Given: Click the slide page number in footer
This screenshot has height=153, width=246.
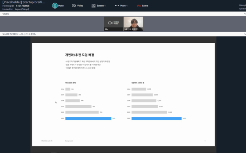Looking at the screenshot, I should click(x=205, y=141).
